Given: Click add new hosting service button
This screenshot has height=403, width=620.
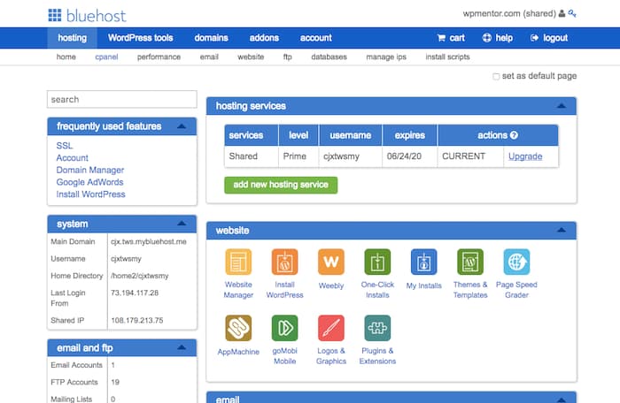Looking at the screenshot, I should pos(281,185).
